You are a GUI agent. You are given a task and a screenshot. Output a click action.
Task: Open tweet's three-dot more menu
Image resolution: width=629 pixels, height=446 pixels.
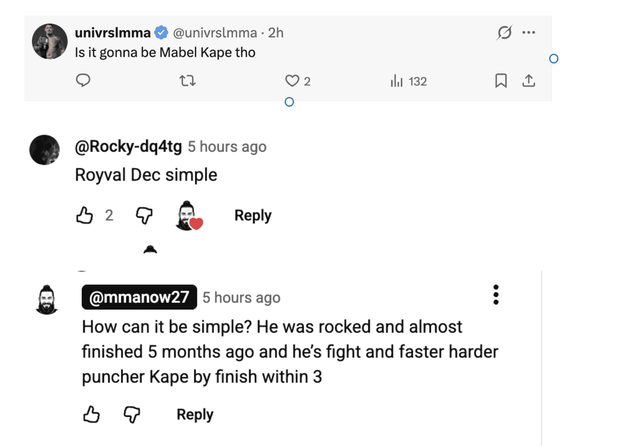click(x=529, y=32)
